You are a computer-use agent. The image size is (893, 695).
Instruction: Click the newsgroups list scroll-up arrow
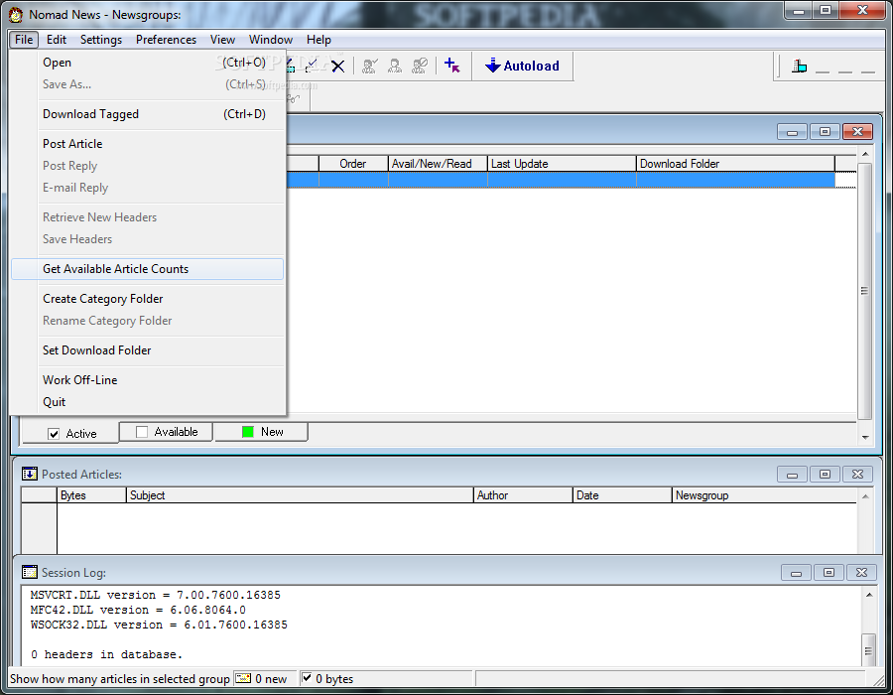(x=864, y=154)
